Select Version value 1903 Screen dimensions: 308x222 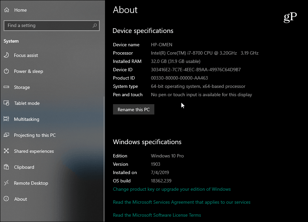tap(155, 164)
